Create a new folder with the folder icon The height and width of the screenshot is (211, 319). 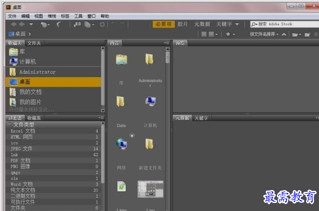(x=307, y=34)
